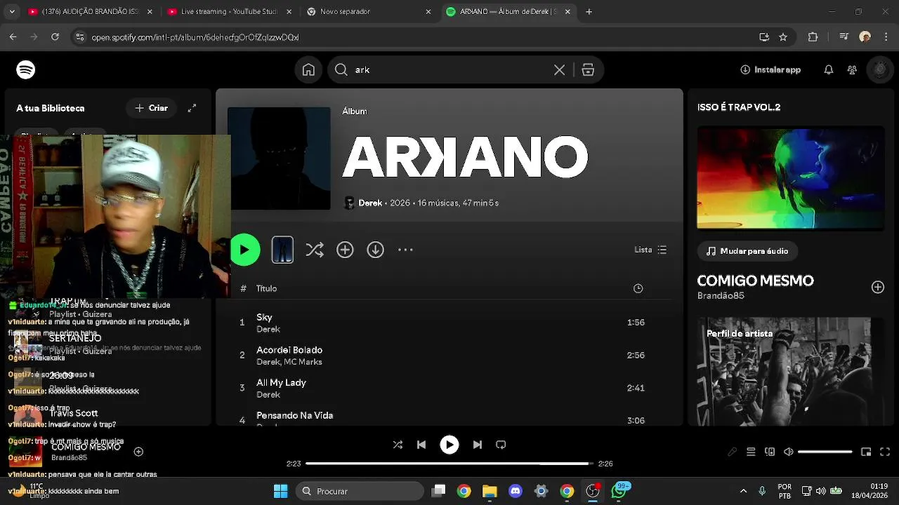The image size is (899, 505).
Task: Click the Título column header
Action: (x=266, y=288)
